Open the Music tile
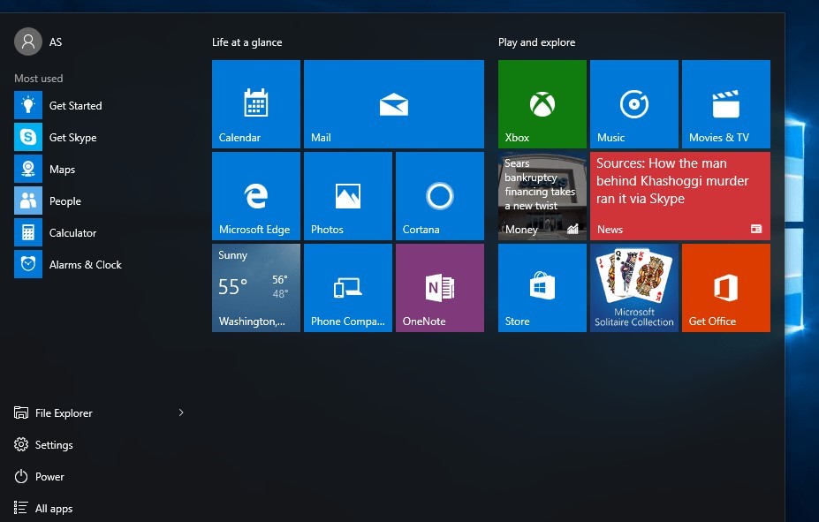Image resolution: width=819 pixels, height=522 pixels. click(634, 104)
